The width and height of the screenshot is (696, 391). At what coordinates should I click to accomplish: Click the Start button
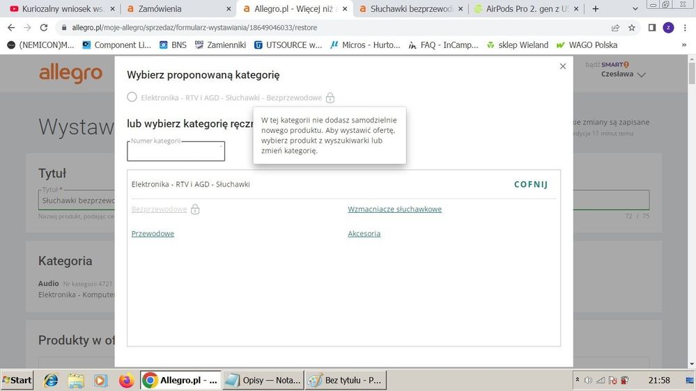click(x=17, y=381)
